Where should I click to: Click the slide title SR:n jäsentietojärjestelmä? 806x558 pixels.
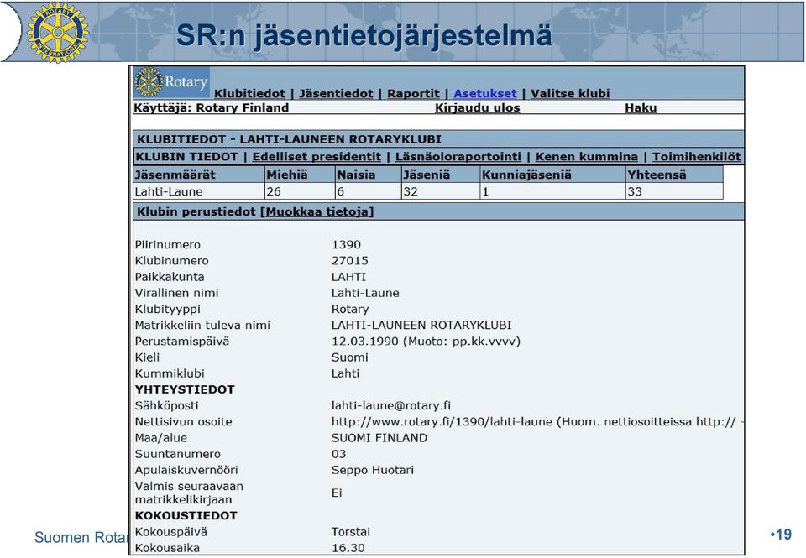[364, 35]
